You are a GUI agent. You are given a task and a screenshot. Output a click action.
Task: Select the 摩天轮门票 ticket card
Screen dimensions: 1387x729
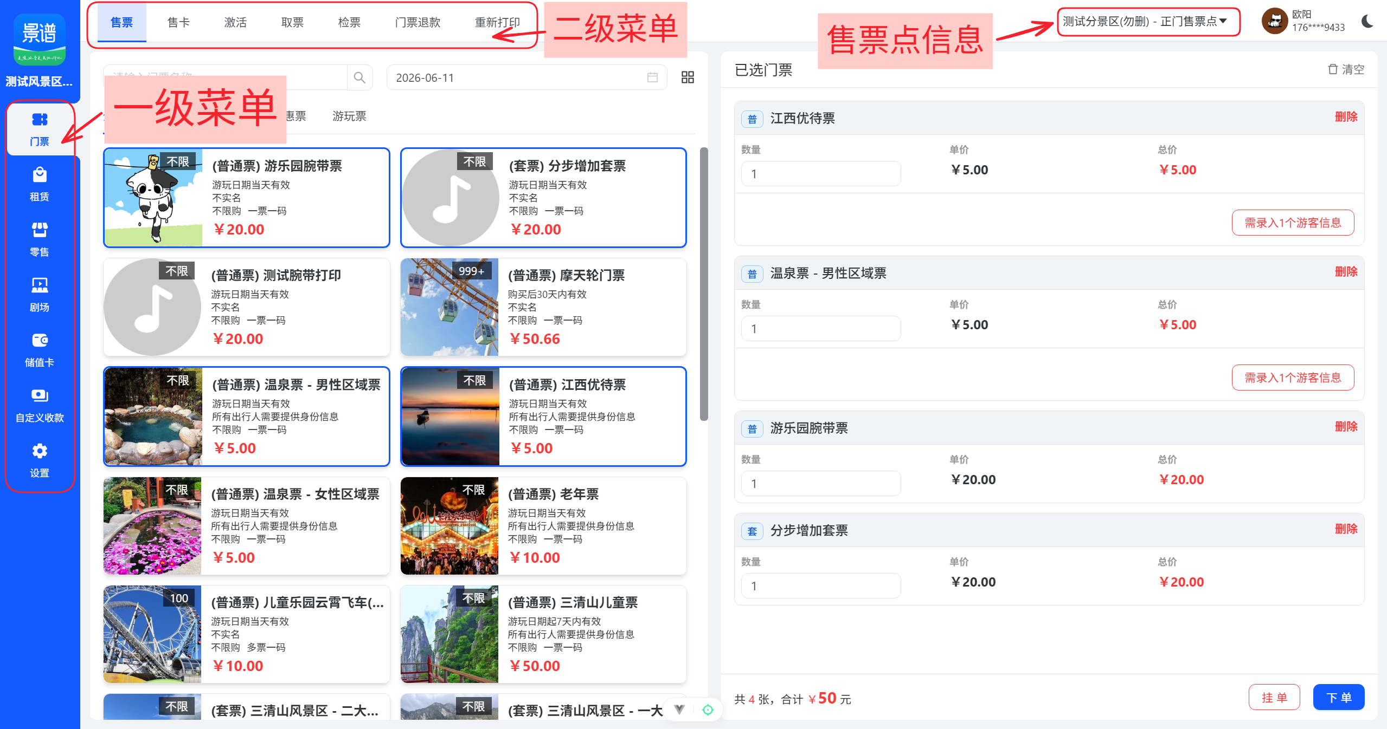[x=543, y=307]
